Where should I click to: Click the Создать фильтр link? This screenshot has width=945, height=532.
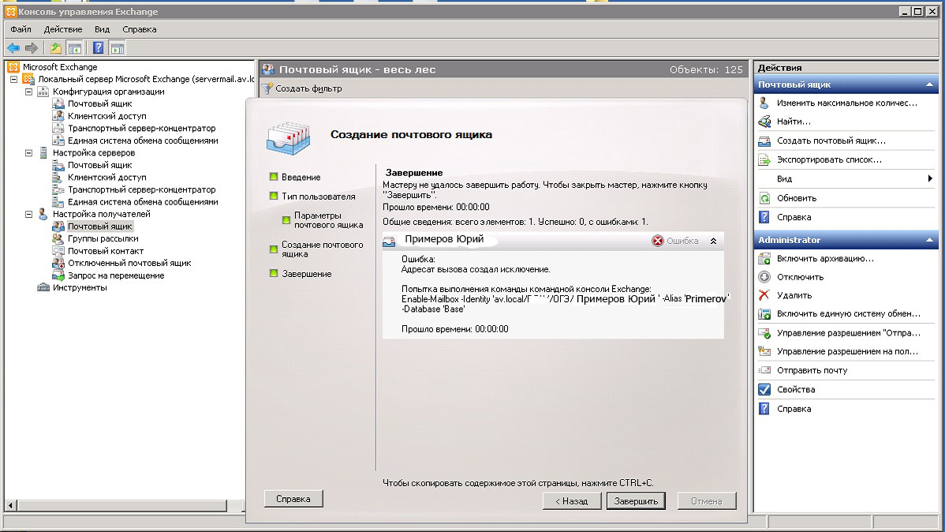tap(308, 88)
